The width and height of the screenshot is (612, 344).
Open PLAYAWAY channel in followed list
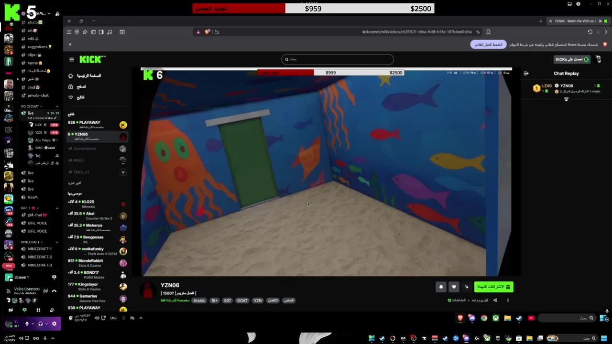(97, 125)
